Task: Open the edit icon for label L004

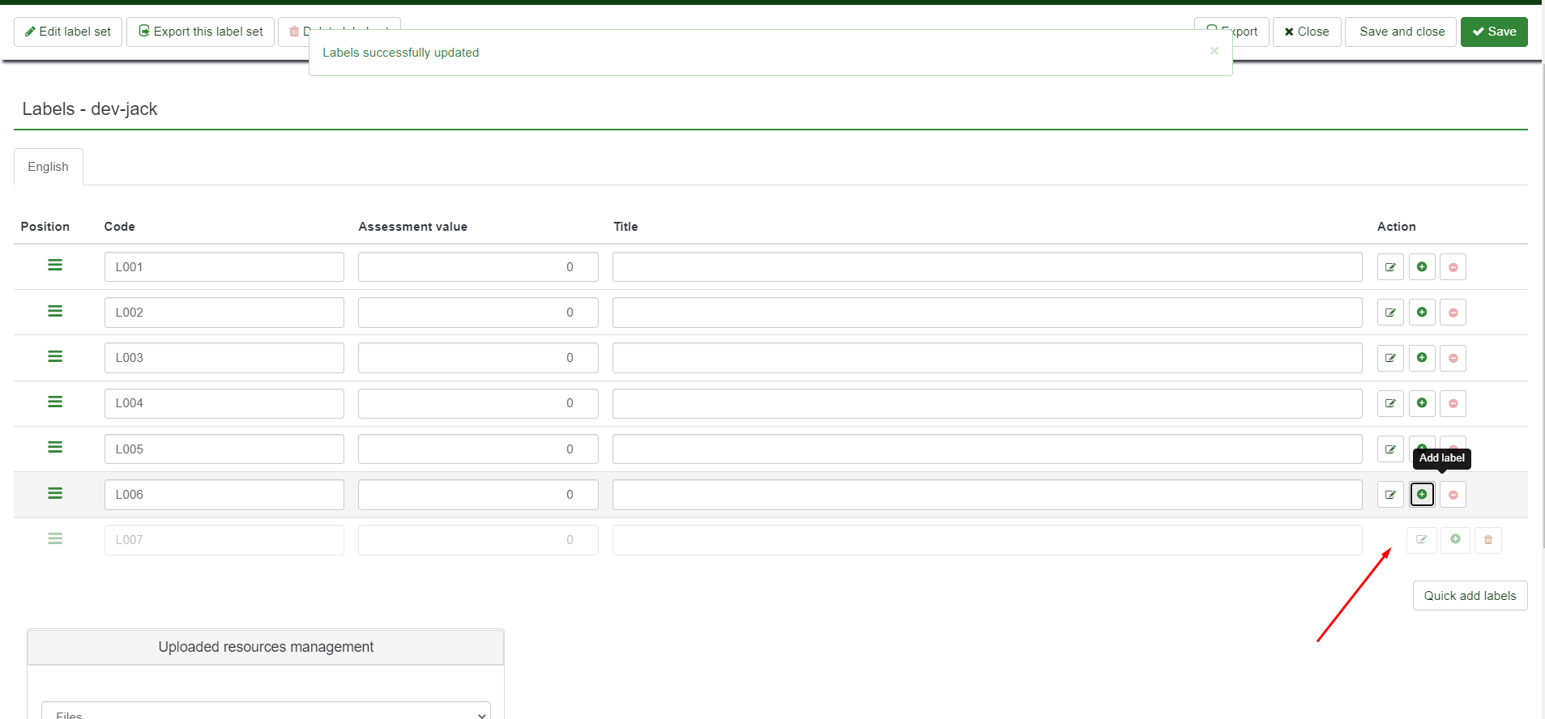Action: click(x=1390, y=403)
